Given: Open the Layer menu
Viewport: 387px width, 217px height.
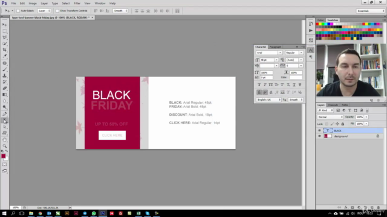Looking at the screenshot, I should click(x=44, y=3).
